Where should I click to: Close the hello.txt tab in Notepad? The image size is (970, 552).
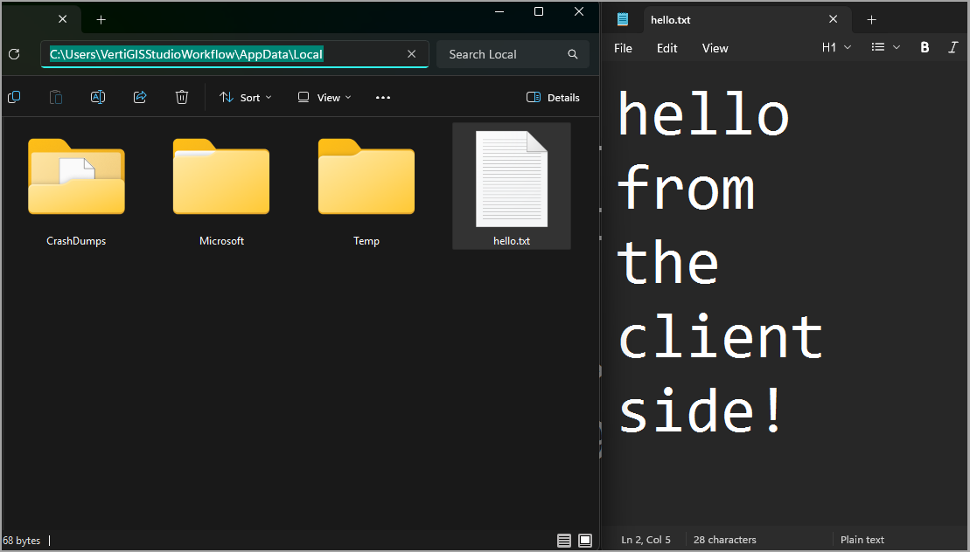pos(834,20)
